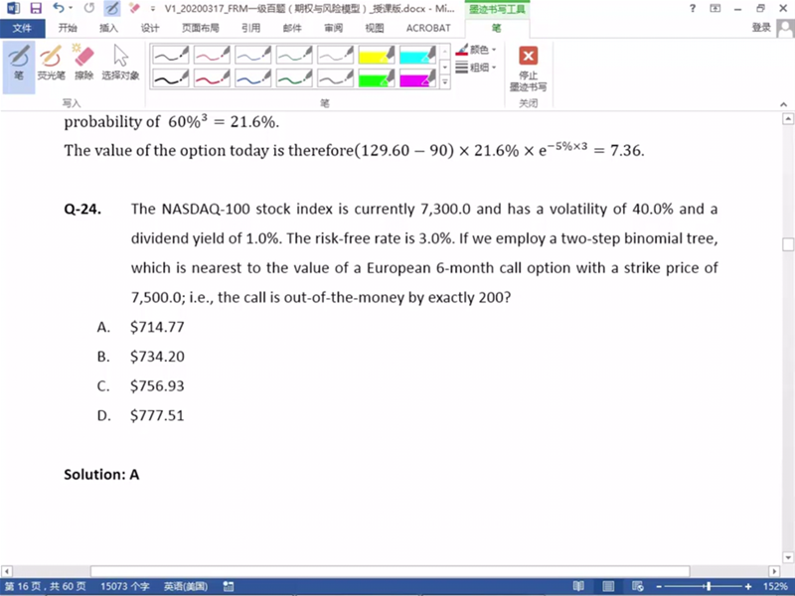Viewport: 795px width, 596px height.
Task: Choose the thin green pen style
Action: 294,55
